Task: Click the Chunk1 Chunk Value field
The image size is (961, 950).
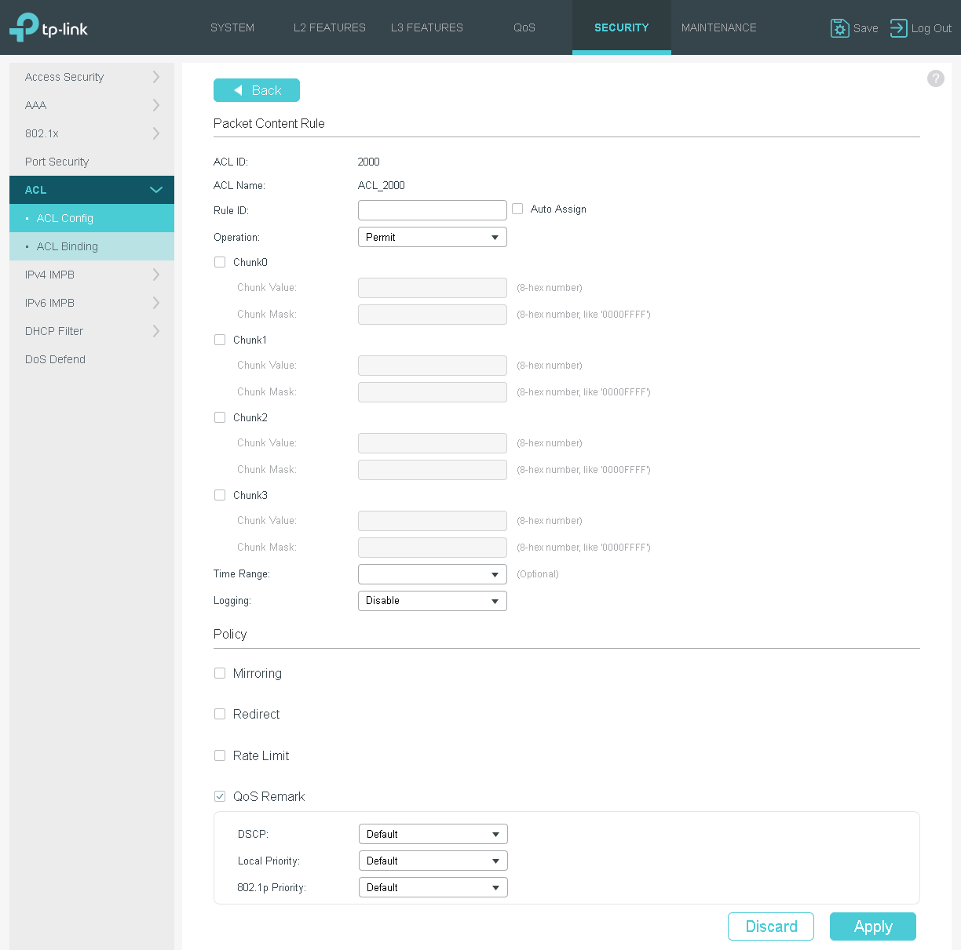Action: pos(433,366)
